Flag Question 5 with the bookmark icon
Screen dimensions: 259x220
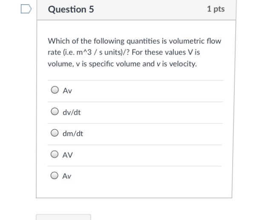27,9
